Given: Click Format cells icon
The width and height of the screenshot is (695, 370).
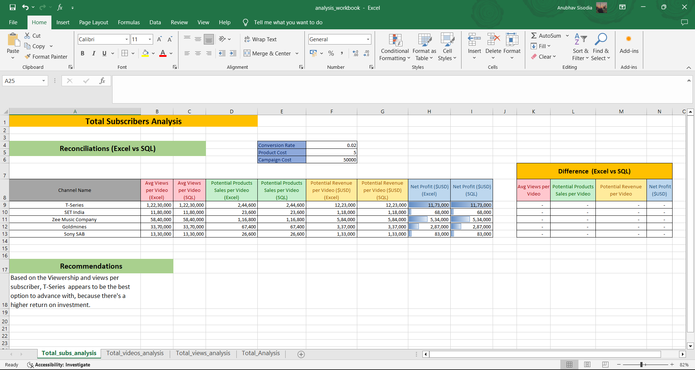Looking at the screenshot, I should (x=512, y=39).
